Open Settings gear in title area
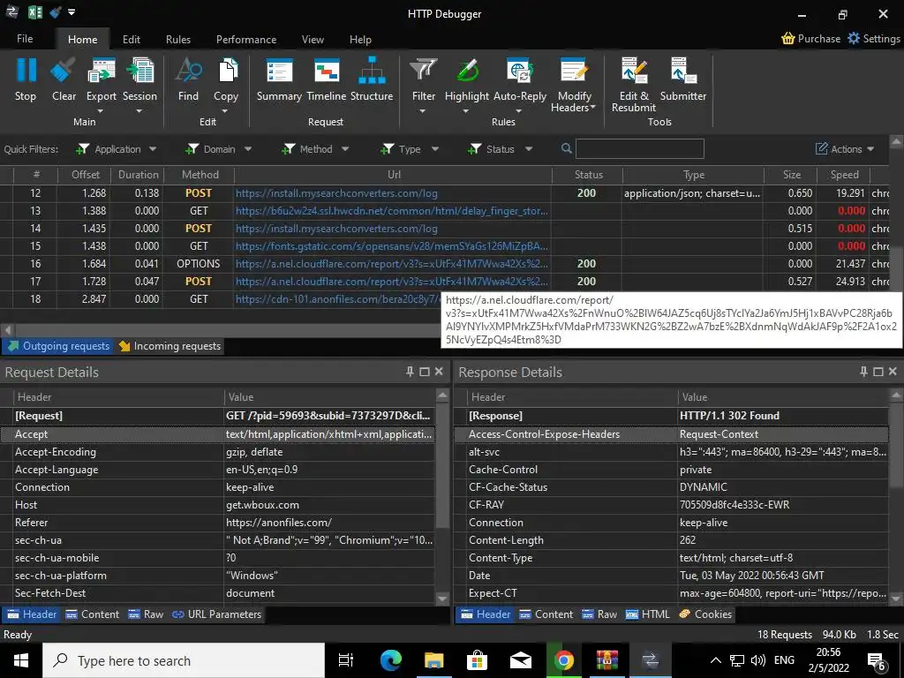This screenshot has width=904, height=678. point(854,39)
